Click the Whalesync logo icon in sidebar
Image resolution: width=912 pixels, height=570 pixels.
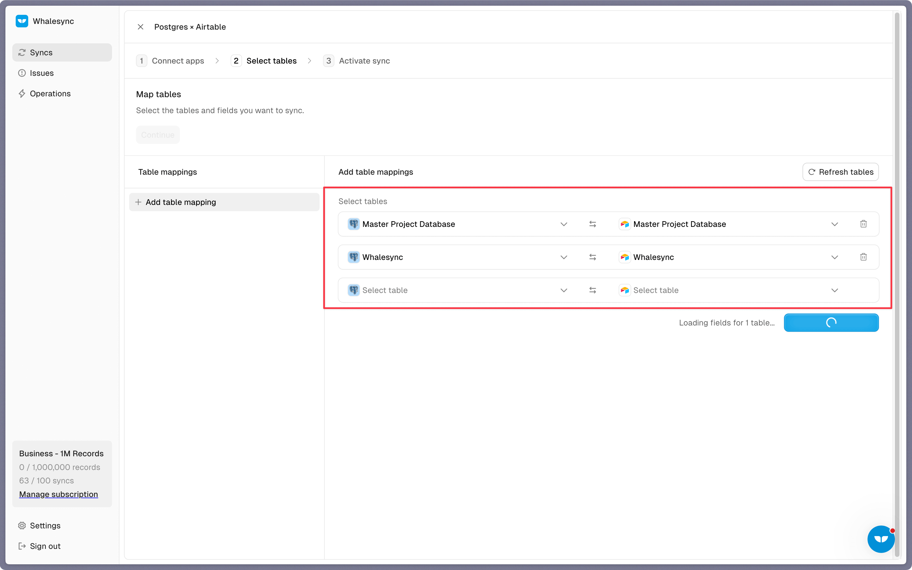click(x=22, y=21)
